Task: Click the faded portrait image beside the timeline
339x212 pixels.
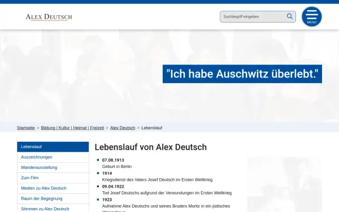Action: pyautogui.click(x=285, y=184)
